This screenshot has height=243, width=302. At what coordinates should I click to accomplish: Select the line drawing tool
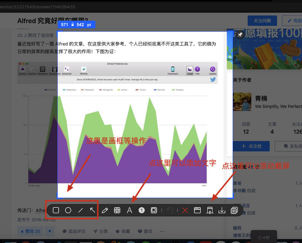coord(80,210)
